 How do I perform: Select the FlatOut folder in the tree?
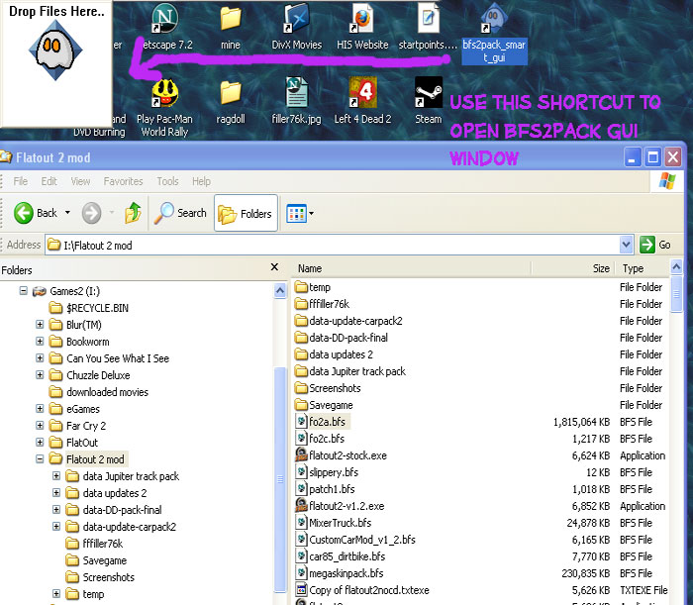coord(73,443)
